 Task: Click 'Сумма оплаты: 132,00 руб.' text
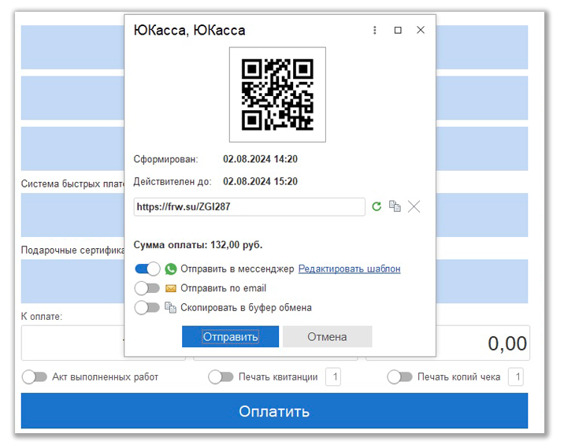[198, 245]
